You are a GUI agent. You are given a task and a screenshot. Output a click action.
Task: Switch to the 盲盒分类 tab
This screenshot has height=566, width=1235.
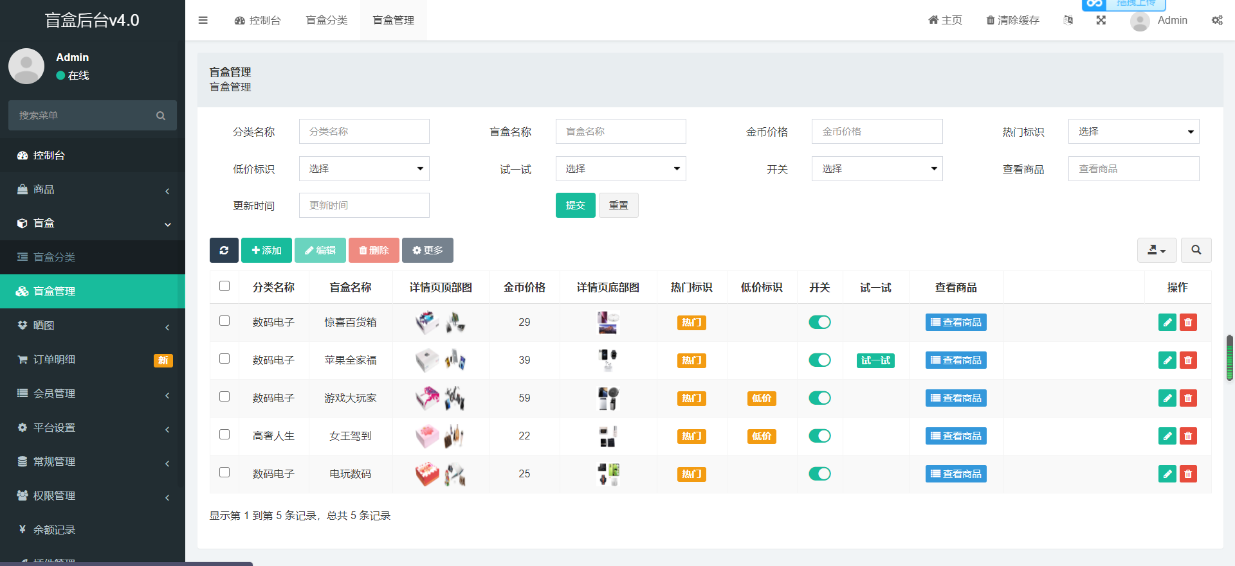coord(327,20)
